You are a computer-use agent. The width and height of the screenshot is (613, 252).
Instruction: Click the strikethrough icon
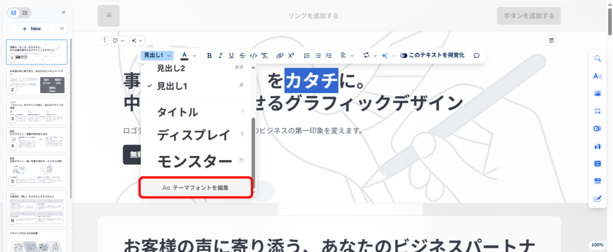coord(242,56)
